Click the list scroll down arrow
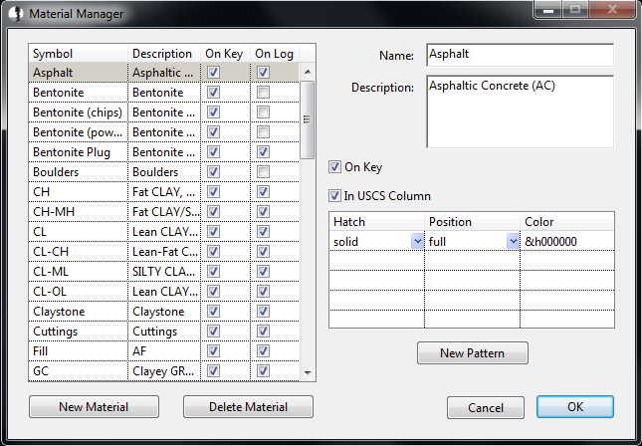Viewport: 642px width, 446px height. 308,372
